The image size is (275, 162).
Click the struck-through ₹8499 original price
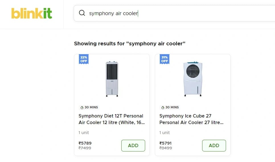point(166,148)
